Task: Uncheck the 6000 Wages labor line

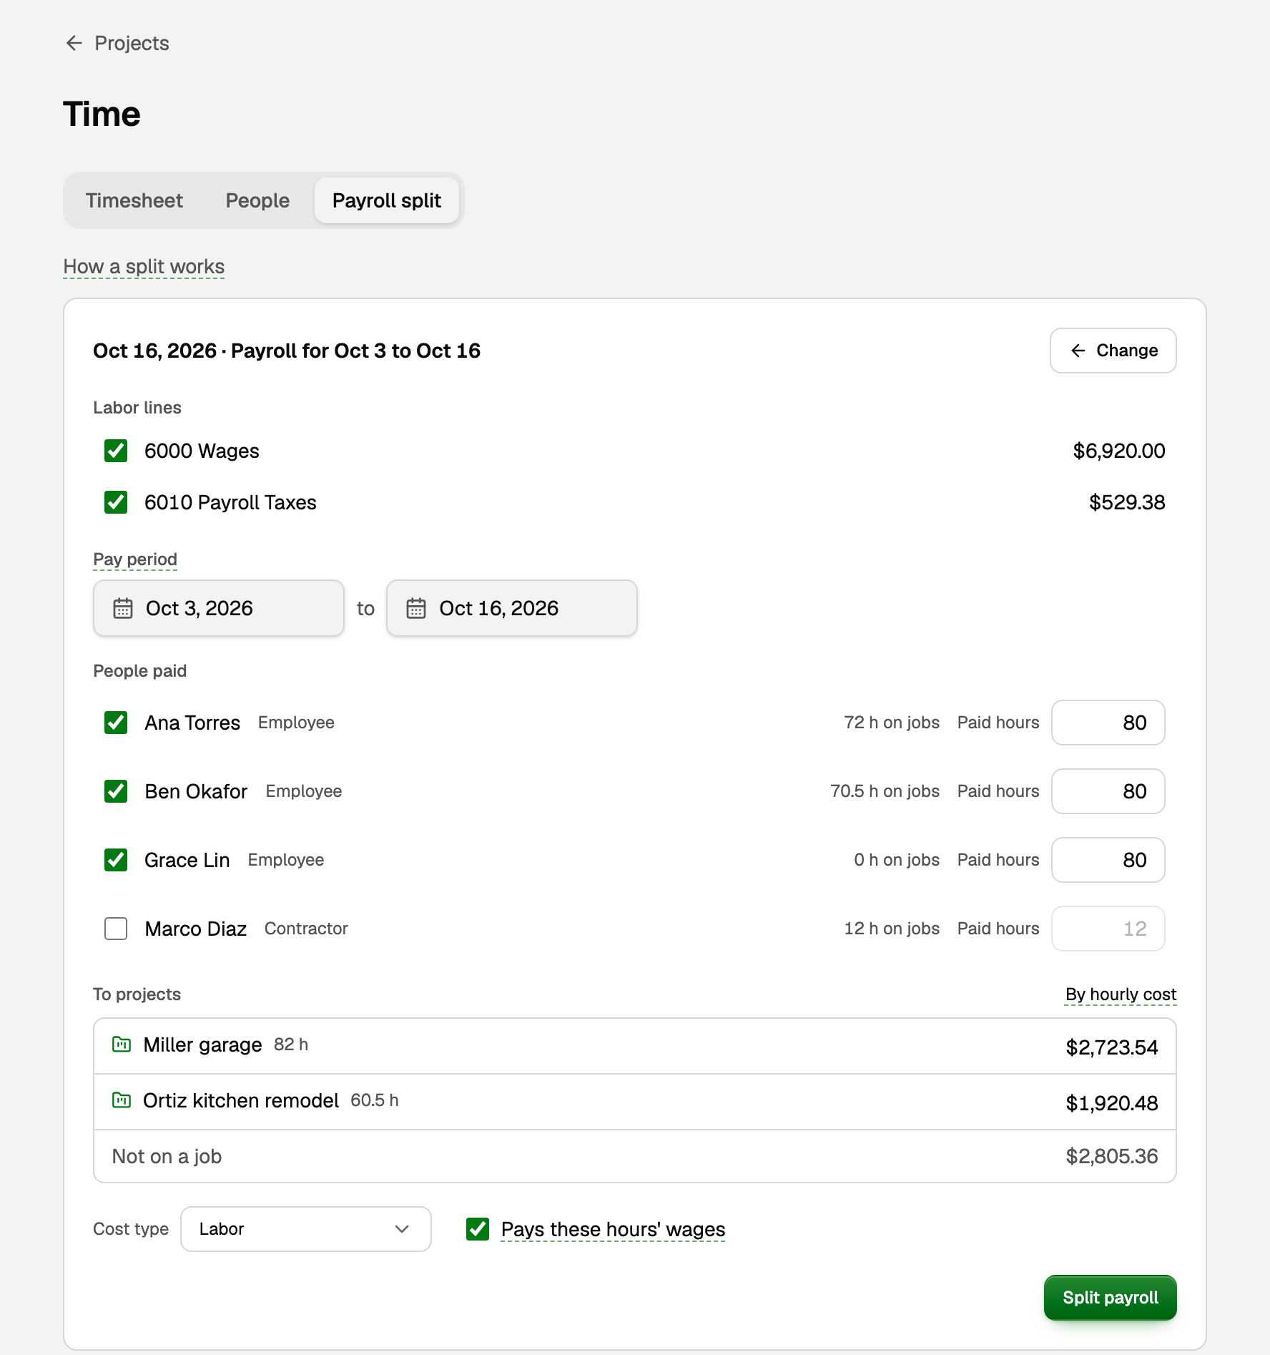Action: 116,451
